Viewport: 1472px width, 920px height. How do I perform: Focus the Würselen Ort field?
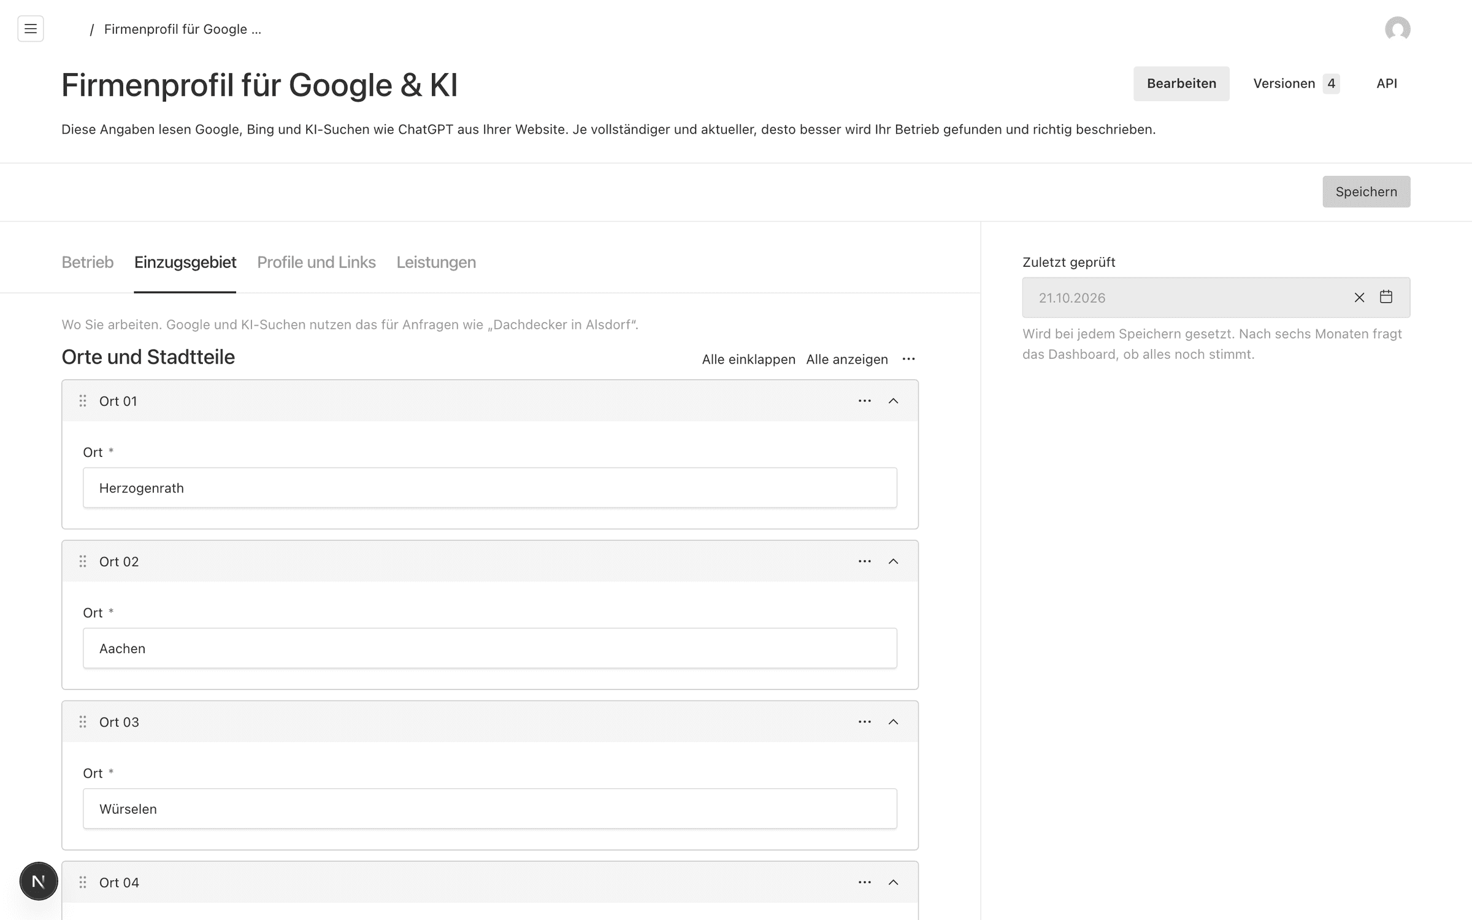click(490, 809)
